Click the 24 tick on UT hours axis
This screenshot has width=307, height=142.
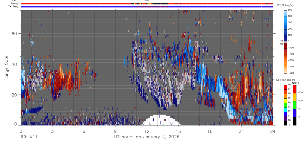273,131
